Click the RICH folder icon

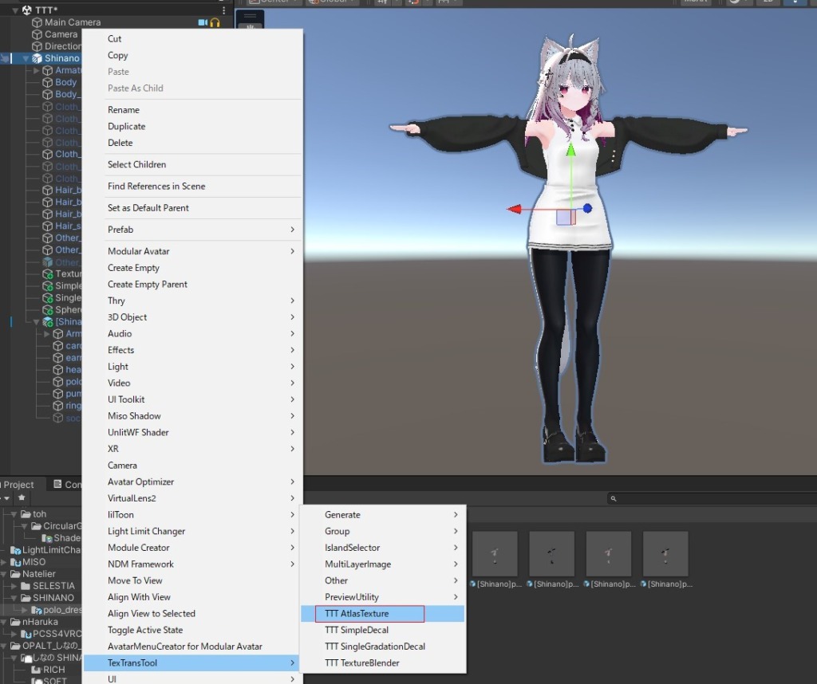[37, 670]
